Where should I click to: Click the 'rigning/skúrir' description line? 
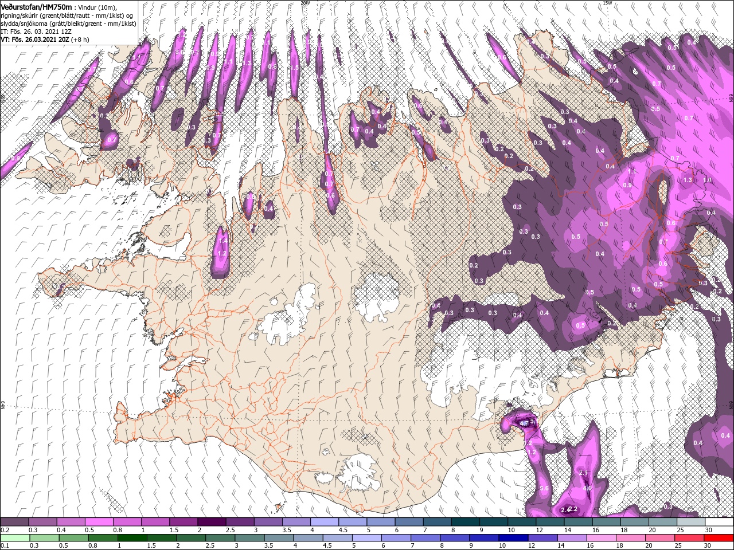pyautogui.click(x=67, y=15)
